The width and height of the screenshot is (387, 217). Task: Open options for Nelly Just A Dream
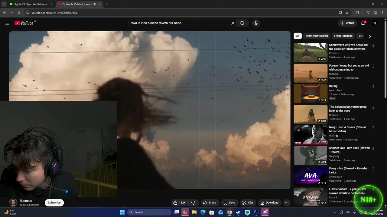[x=373, y=128]
